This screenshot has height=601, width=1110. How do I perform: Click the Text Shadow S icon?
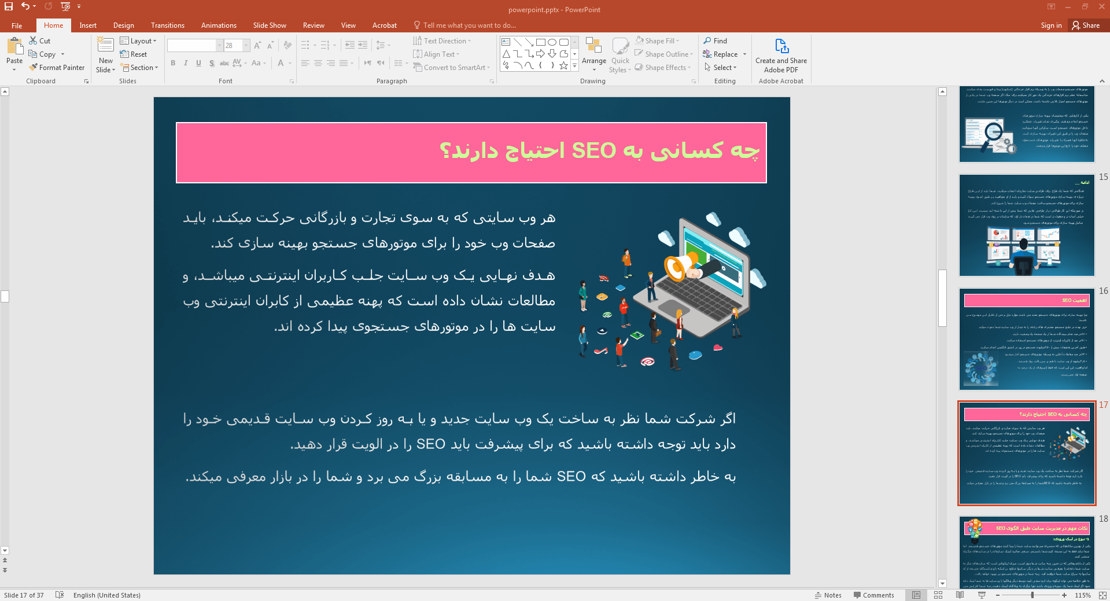pyautogui.click(x=212, y=63)
